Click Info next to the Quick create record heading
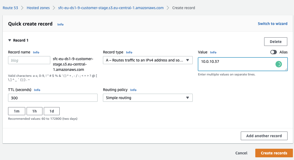The image size is (294, 160). coord(60,24)
